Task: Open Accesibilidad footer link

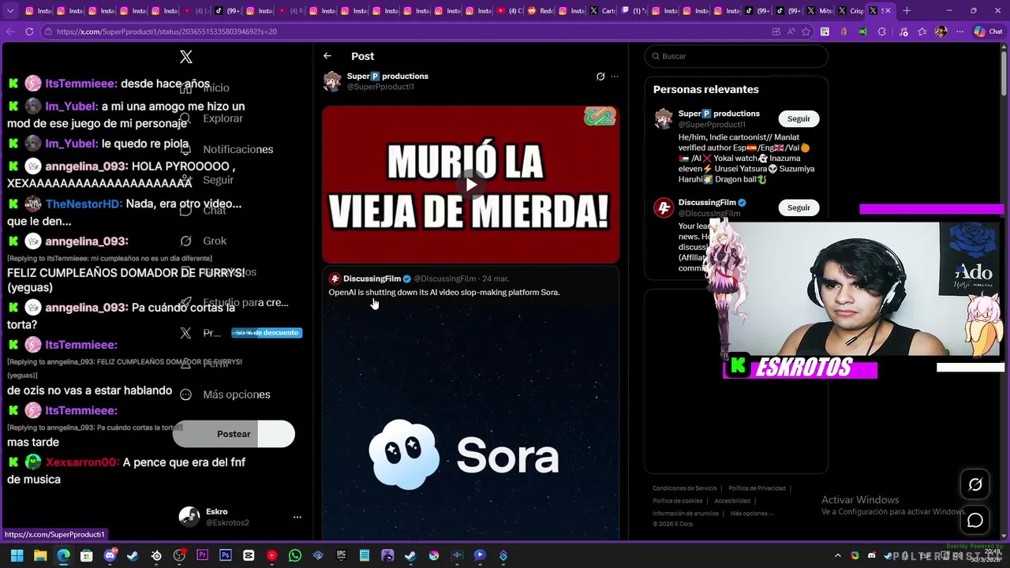Action: coord(732,501)
